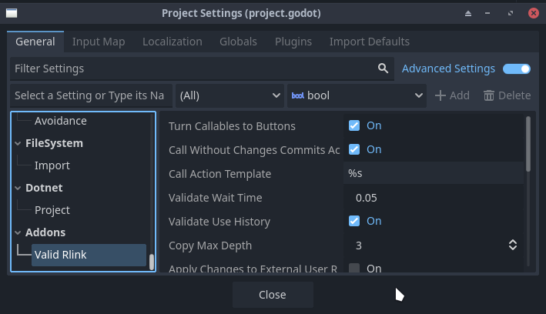Click the Copy Max Depth stepper arrows
The height and width of the screenshot is (314, 546).
point(513,245)
